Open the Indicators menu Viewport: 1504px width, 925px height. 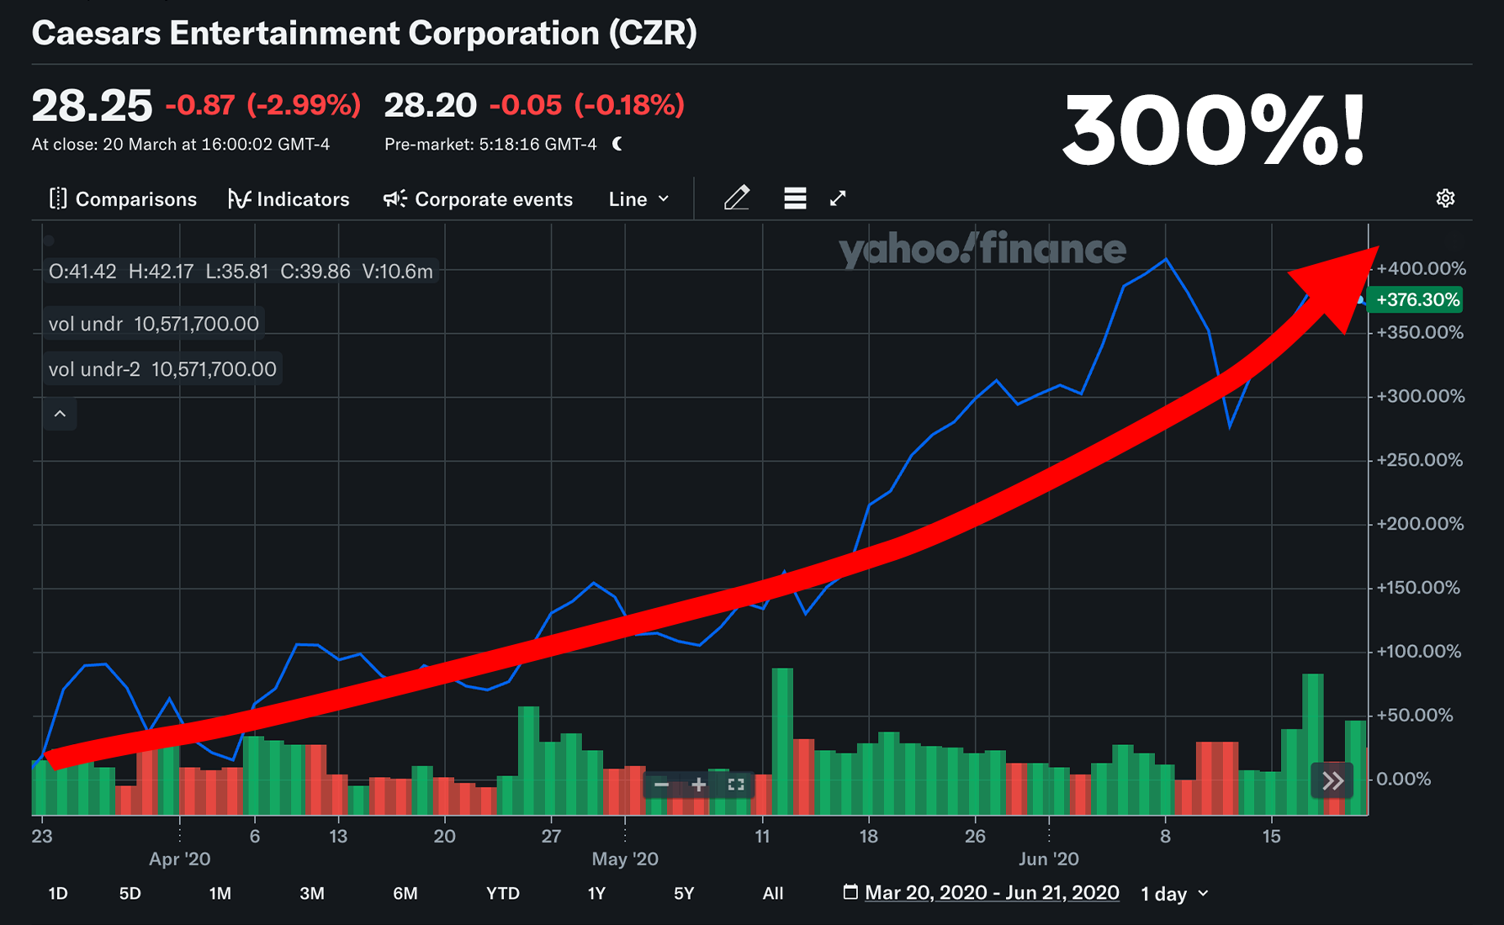click(x=289, y=199)
